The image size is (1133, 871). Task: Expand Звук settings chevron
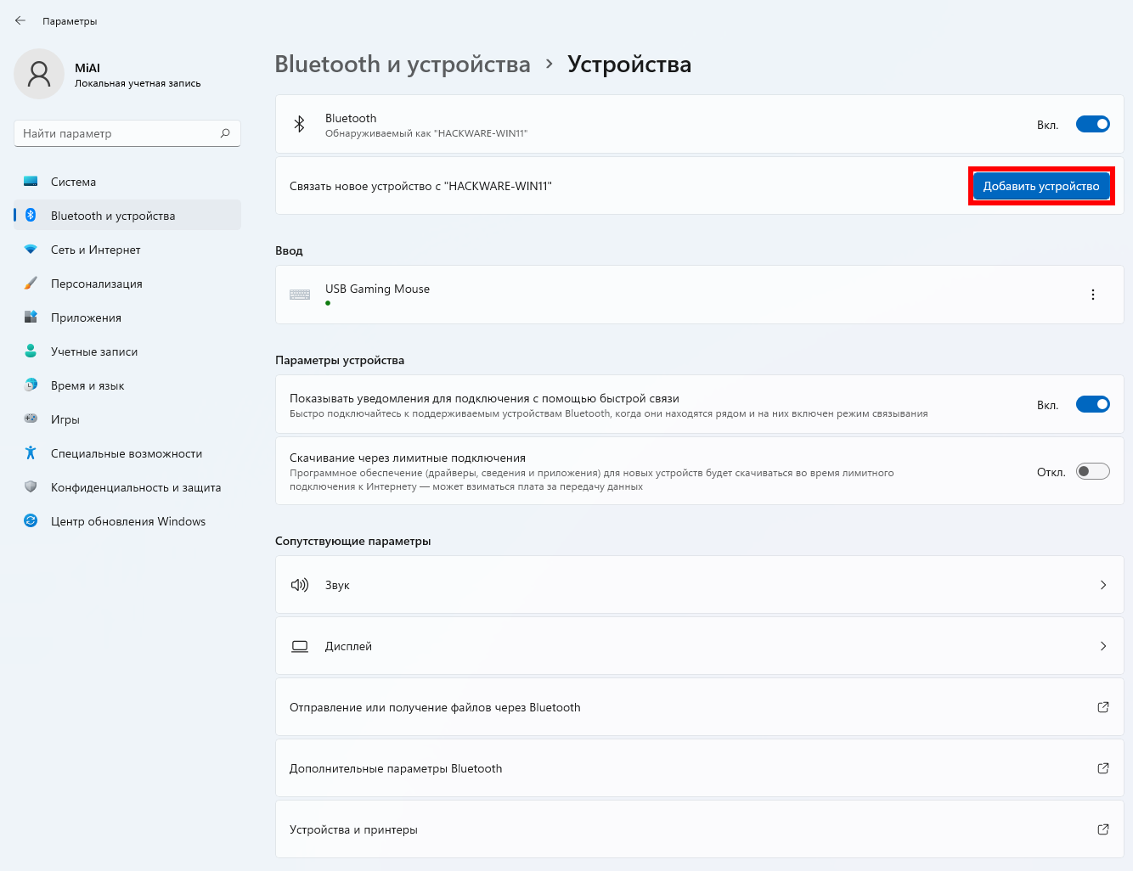tap(1103, 585)
